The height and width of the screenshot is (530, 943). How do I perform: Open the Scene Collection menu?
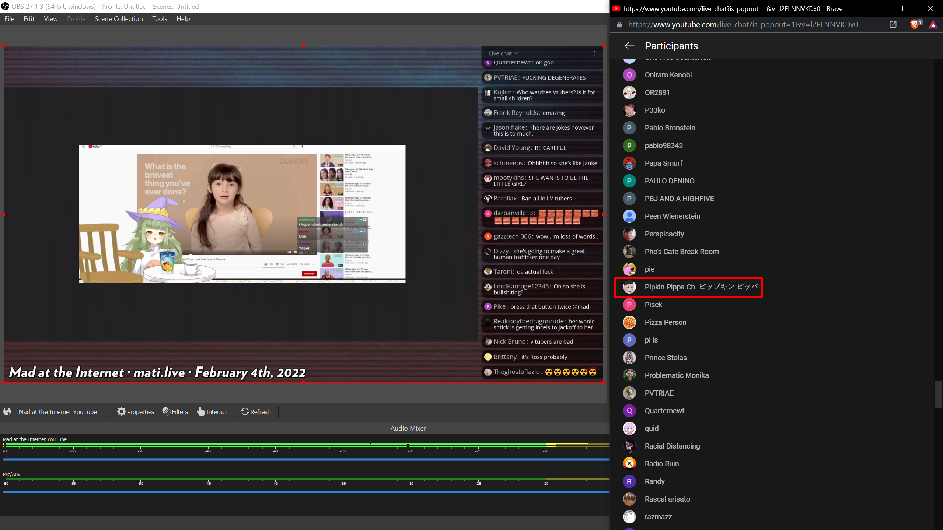119,19
